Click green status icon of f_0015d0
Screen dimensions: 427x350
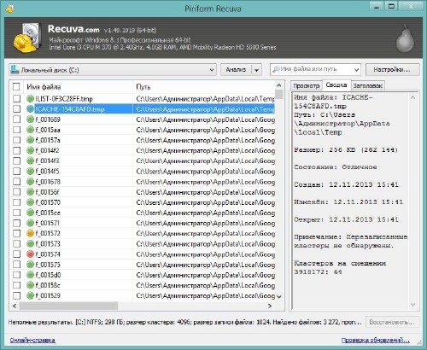point(30,275)
